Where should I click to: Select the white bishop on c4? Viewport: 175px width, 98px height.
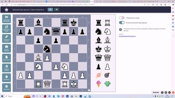pos(38,58)
